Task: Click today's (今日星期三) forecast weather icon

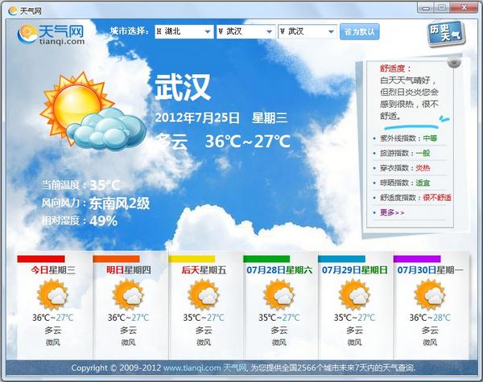Action: click(53, 295)
